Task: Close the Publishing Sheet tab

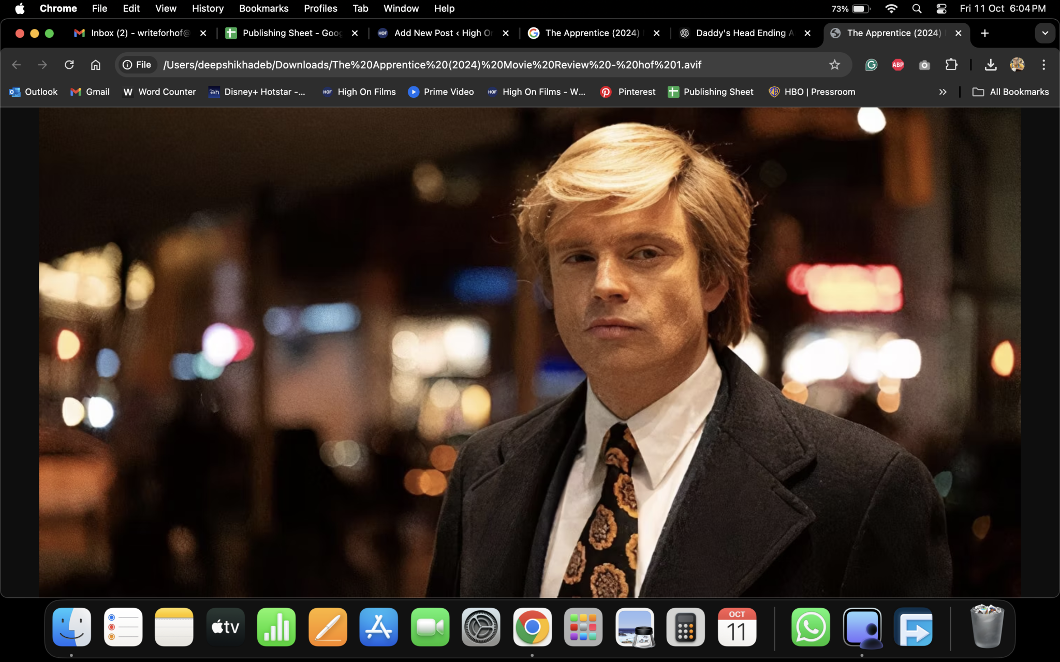Action: click(x=355, y=33)
